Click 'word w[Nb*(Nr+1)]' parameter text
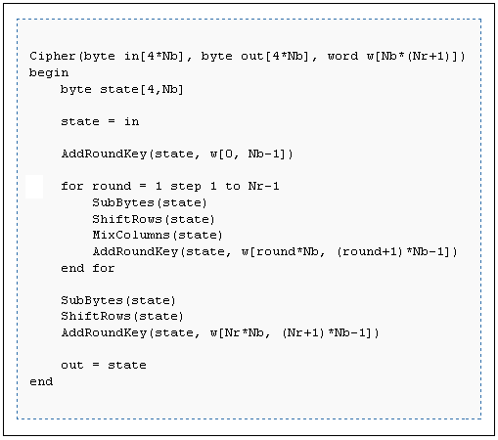498x440 pixels. [396, 56]
